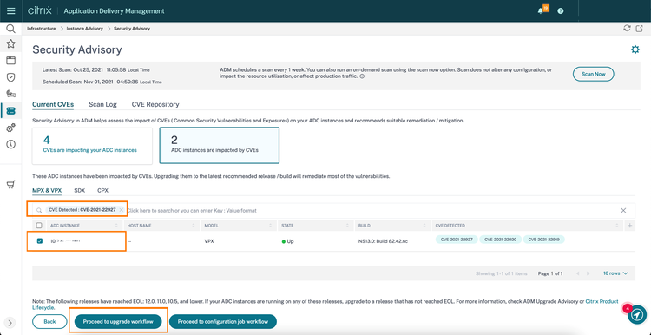Screen dimensions: 651x335
Task: Open the settings gears icon in sidebar
Action: (x=10, y=128)
